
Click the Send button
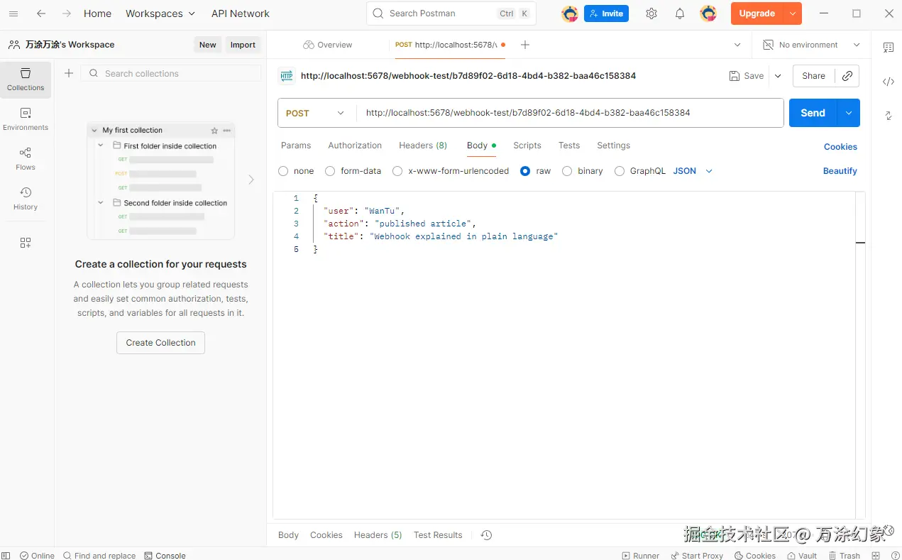click(813, 113)
